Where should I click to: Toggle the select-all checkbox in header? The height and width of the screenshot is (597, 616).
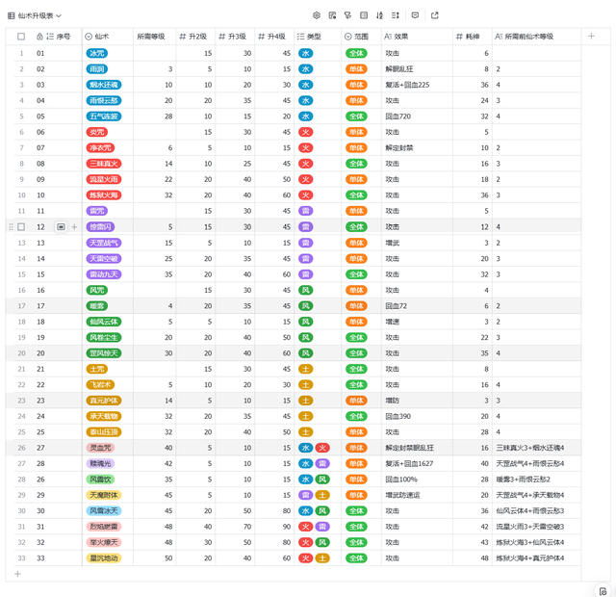click(x=21, y=37)
